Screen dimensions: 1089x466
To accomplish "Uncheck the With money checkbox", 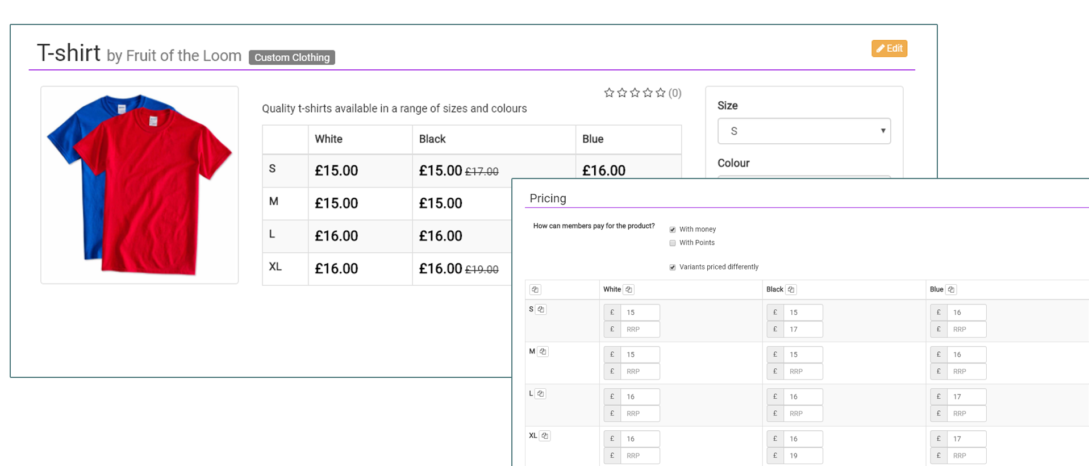I will pos(673,230).
